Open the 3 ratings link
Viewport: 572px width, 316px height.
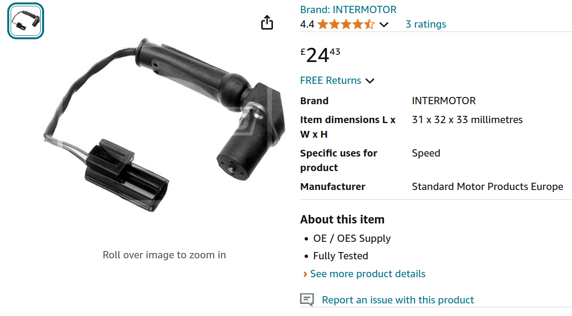(x=426, y=24)
